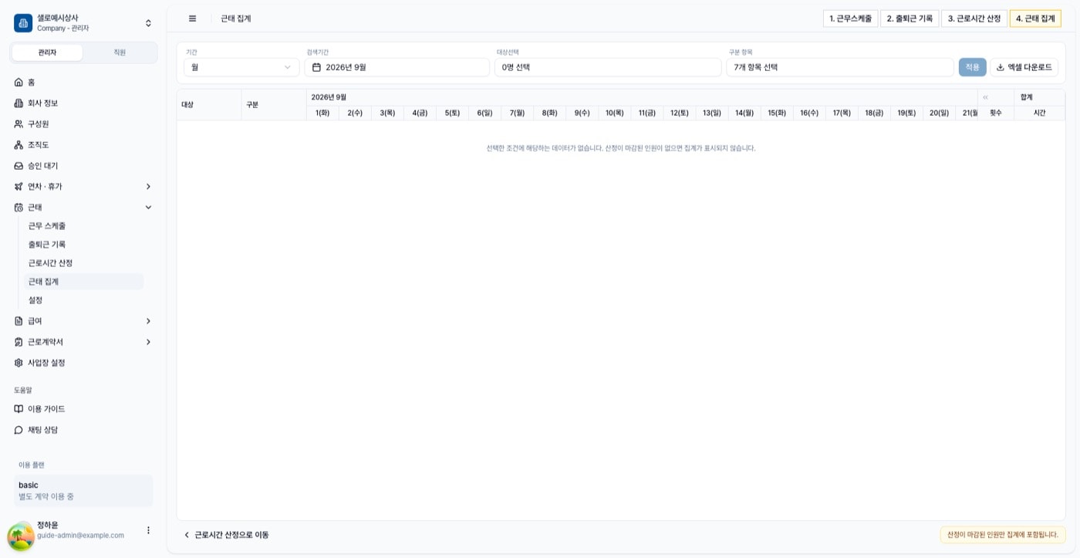This screenshot has width=1080, height=558.
Task: Open the user options three-dot menu
Action: pyautogui.click(x=149, y=530)
